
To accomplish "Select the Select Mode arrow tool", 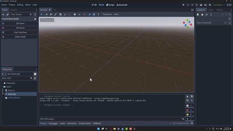I will [x=42, y=15].
